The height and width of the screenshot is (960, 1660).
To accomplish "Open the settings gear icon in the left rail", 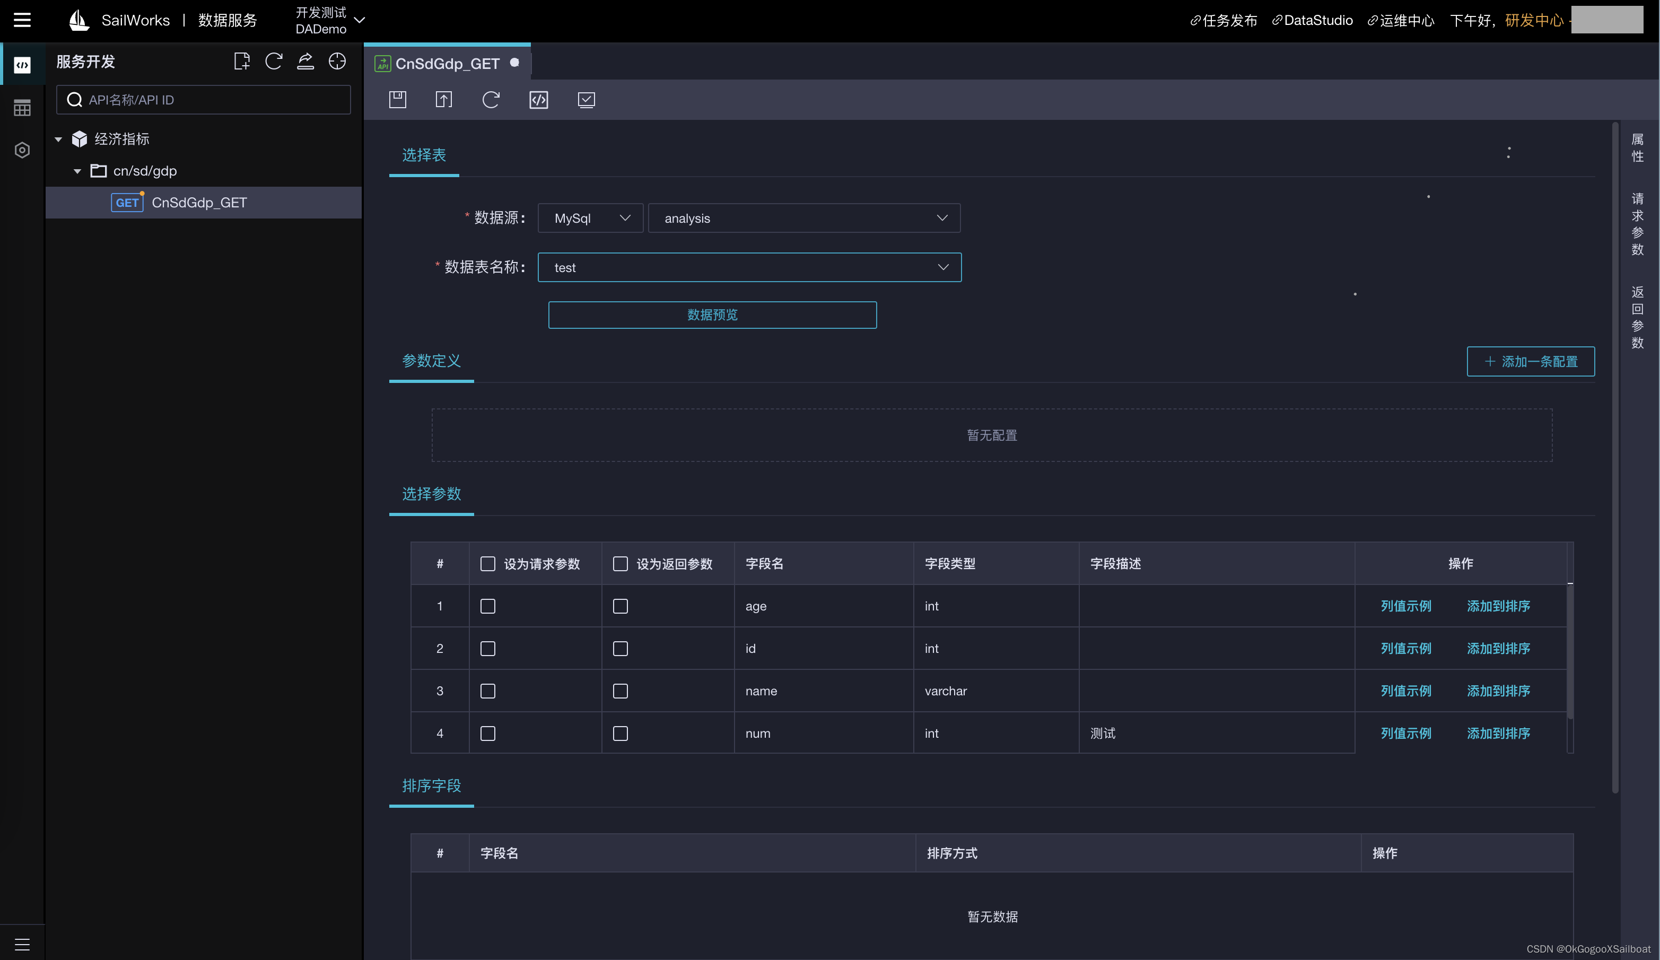I will 22,150.
